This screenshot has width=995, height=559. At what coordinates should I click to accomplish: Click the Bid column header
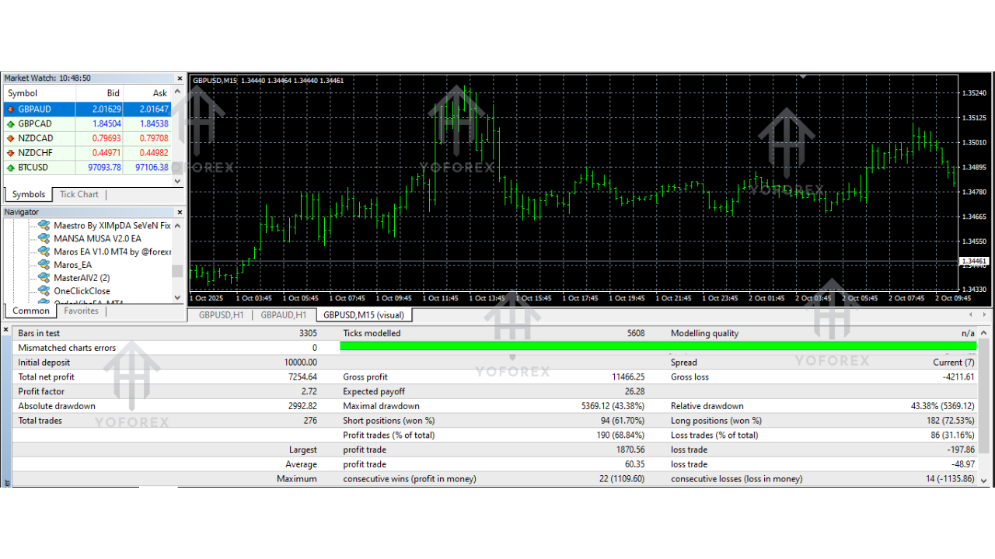pos(113,93)
